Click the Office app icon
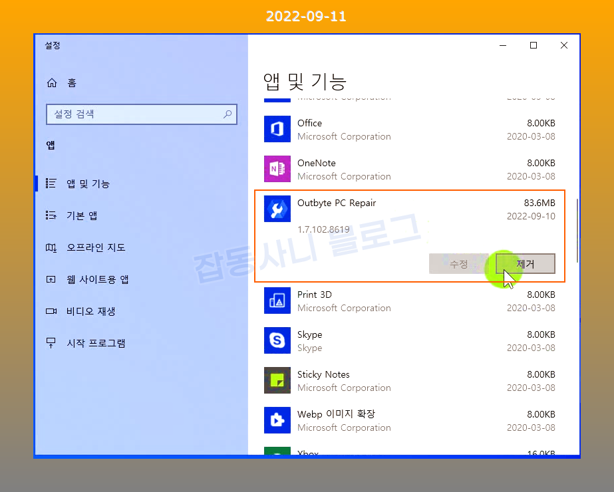This screenshot has width=614, height=492. (x=277, y=129)
